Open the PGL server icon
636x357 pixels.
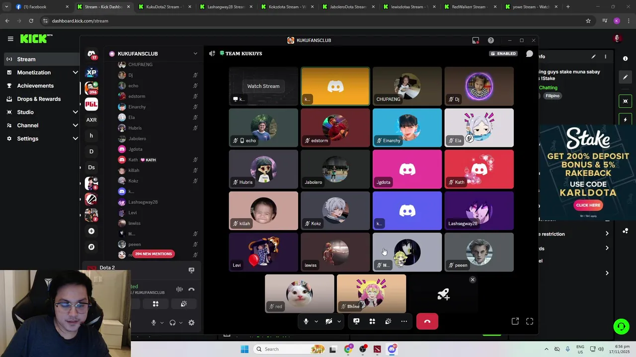point(91,104)
